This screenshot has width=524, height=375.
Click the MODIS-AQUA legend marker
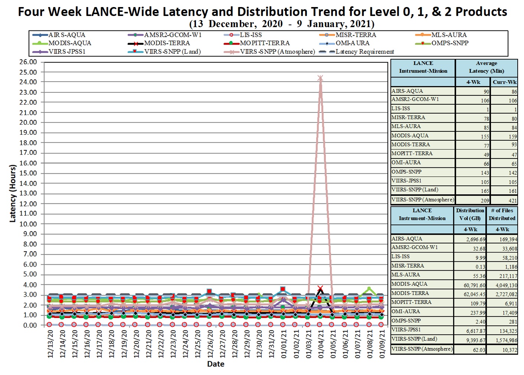[40, 43]
